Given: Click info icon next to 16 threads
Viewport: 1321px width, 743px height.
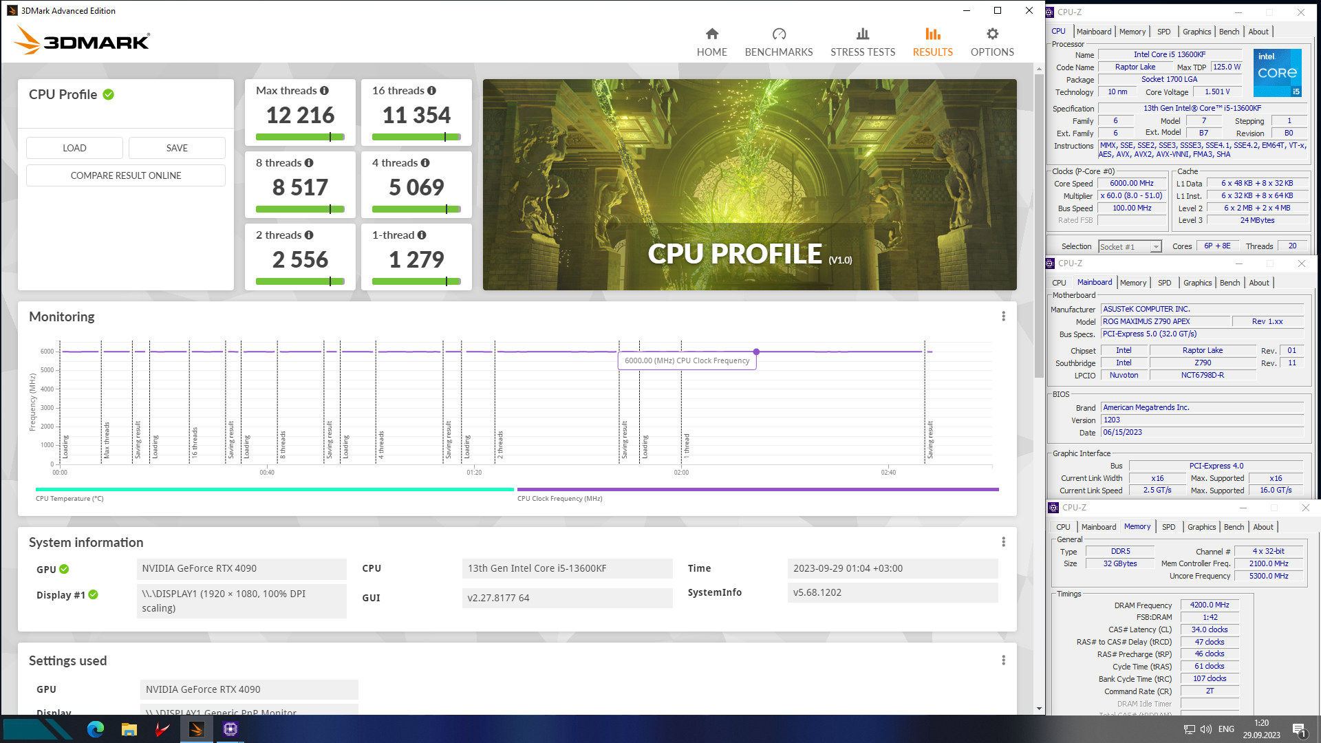Looking at the screenshot, I should click(x=431, y=91).
